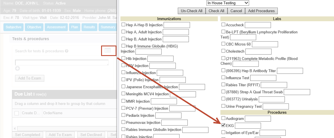The width and height of the screenshot is (334, 138).
Task: Click the help icon beside search label
Action: click(66, 51)
